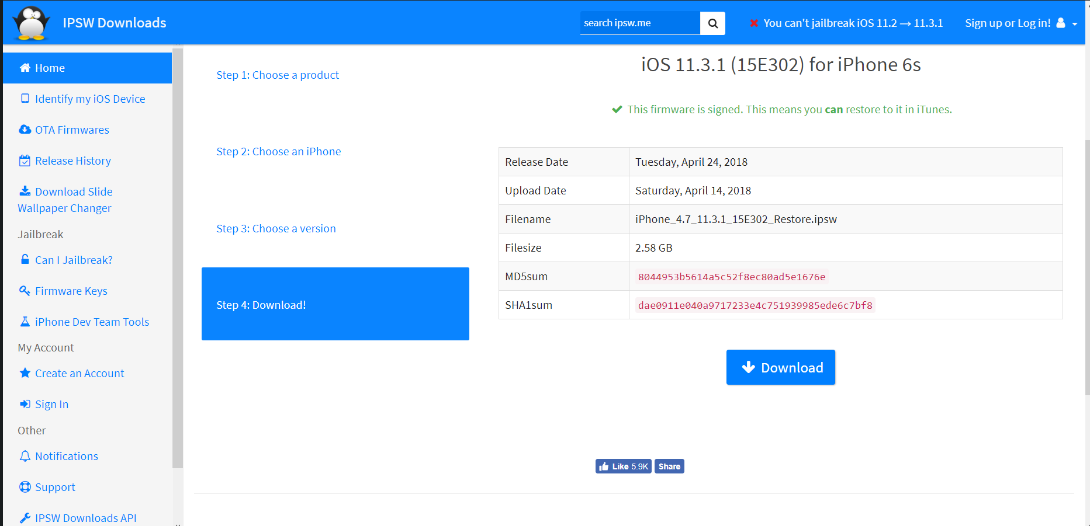Click the star icon for Create an Account
Image resolution: width=1090 pixels, height=526 pixels.
(x=25, y=372)
